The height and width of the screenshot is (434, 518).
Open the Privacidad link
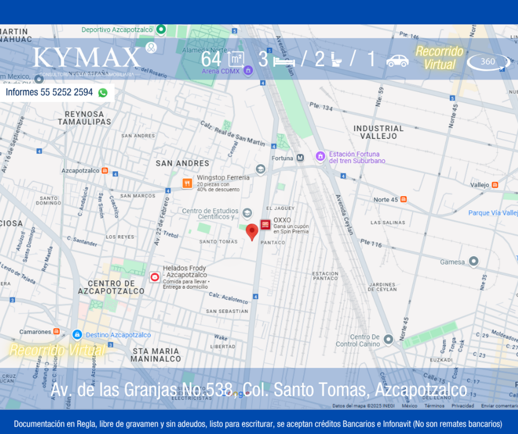tap(463, 406)
